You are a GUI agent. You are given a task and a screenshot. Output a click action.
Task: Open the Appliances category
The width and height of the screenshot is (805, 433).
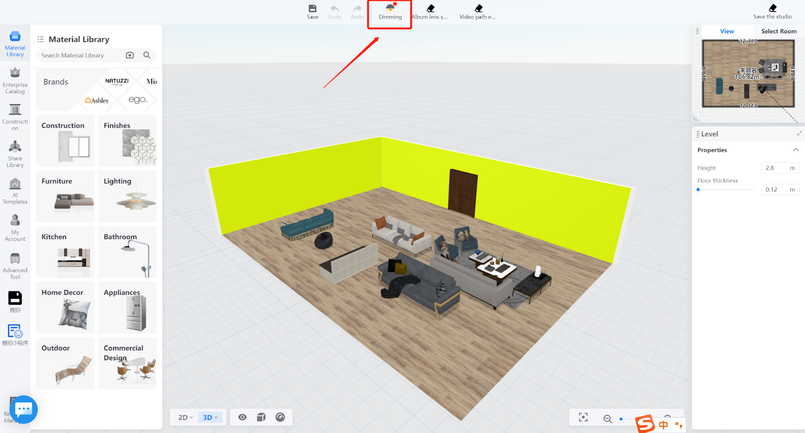click(127, 308)
